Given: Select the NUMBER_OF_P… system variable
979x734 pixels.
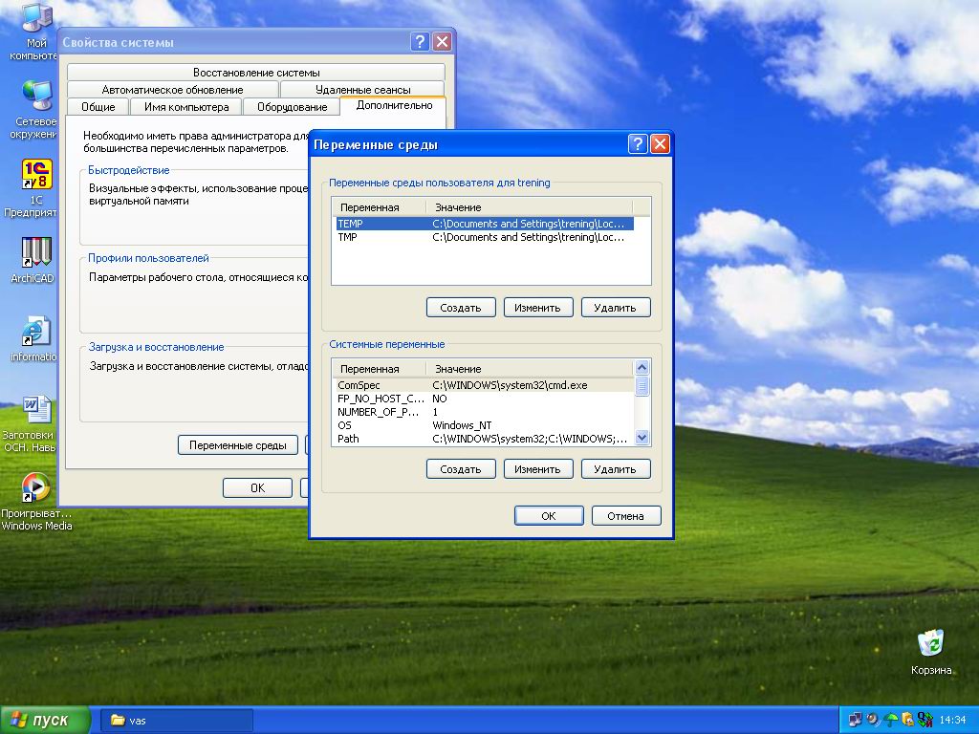Looking at the screenshot, I should coord(485,412).
